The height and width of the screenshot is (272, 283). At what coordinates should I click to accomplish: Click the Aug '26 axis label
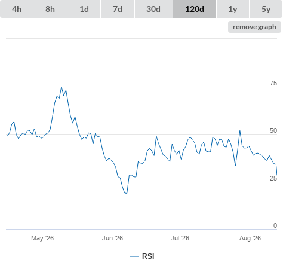(250, 238)
